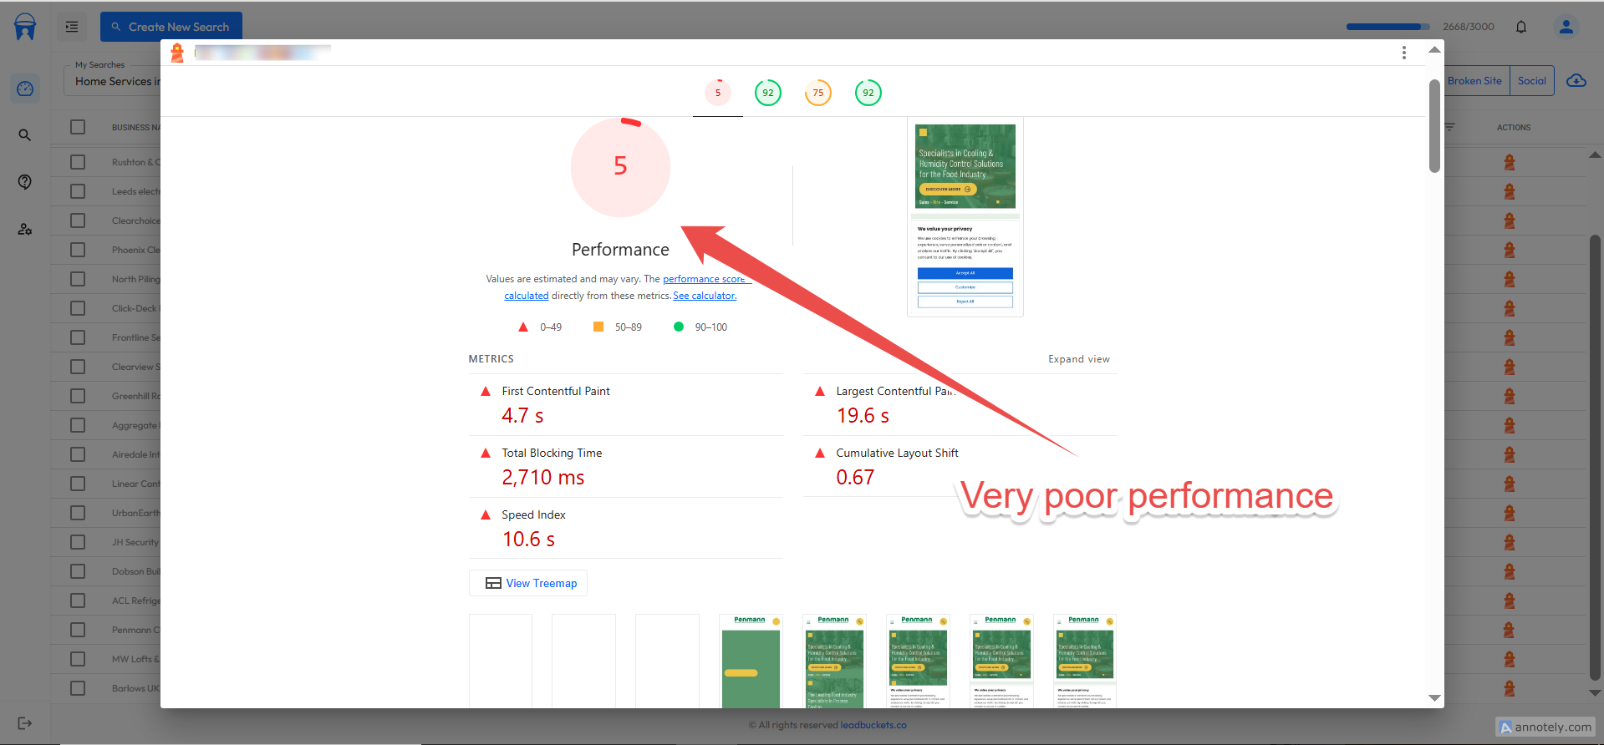This screenshot has width=1604, height=745.
Task: Click the report modal vertical scrollbar thumb
Action: 1434,125
